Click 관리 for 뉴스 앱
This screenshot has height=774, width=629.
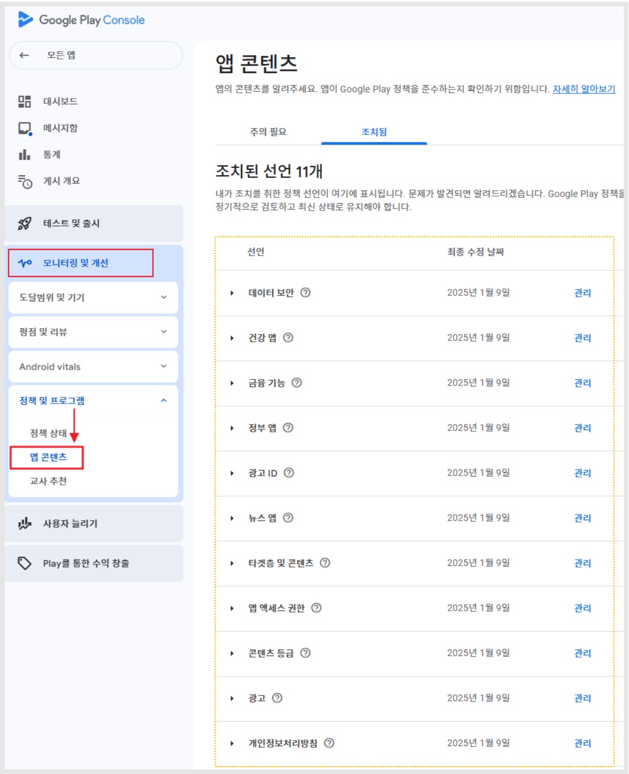(583, 518)
